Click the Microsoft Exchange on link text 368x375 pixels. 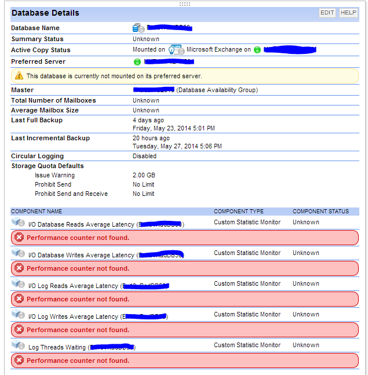point(218,49)
